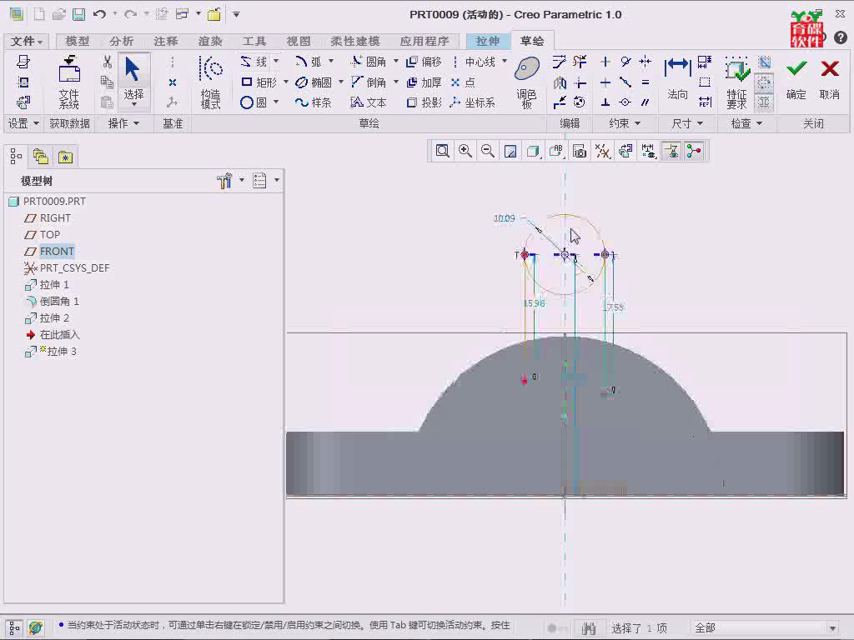The width and height of the screenshot is (854, 640).
Task: Select the Arc sketch tool
Action: click(x=309, y=62)
